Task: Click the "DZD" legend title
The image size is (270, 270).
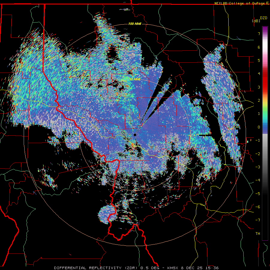Action: pos(263,18)
